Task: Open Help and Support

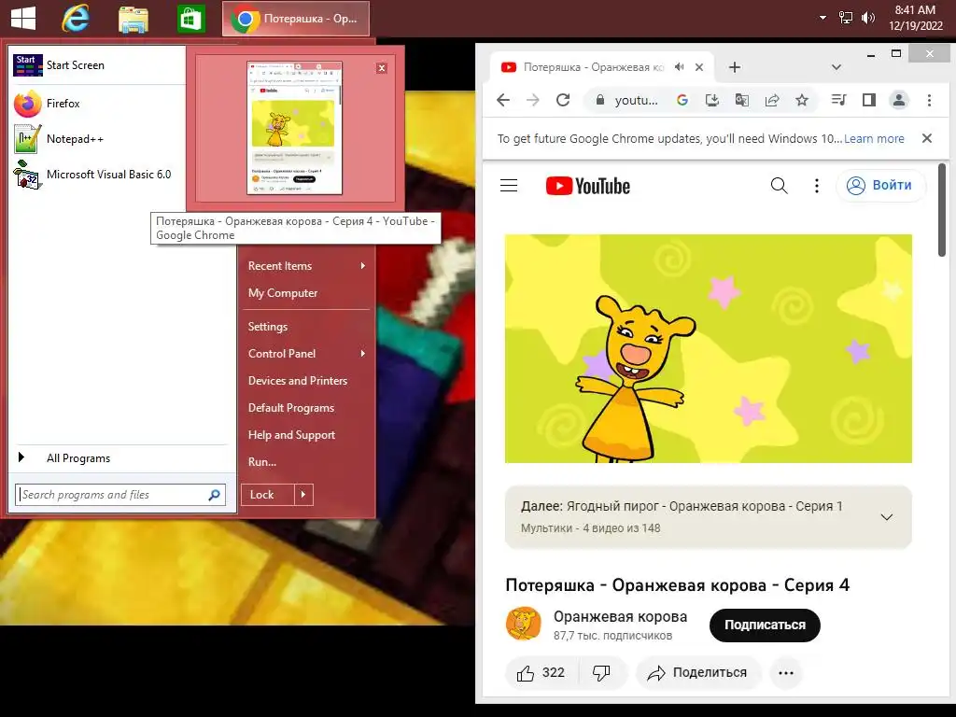Action: point(306,435)
